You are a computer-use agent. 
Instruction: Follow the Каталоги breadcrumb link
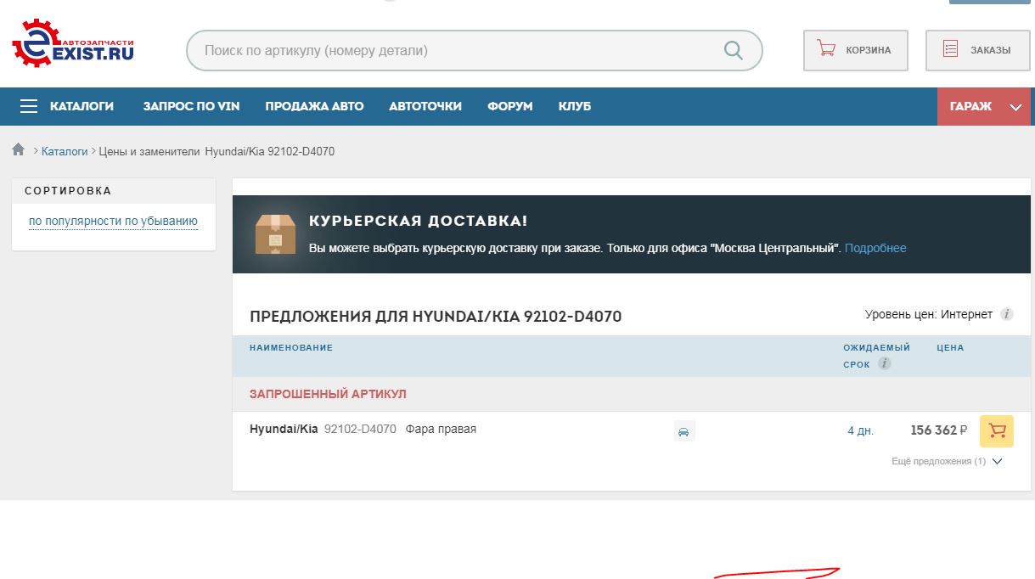[x=65, y=151]
